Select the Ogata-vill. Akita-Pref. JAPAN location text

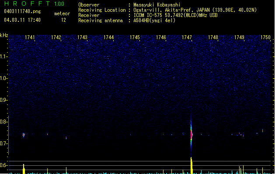[x=195, y=10]
